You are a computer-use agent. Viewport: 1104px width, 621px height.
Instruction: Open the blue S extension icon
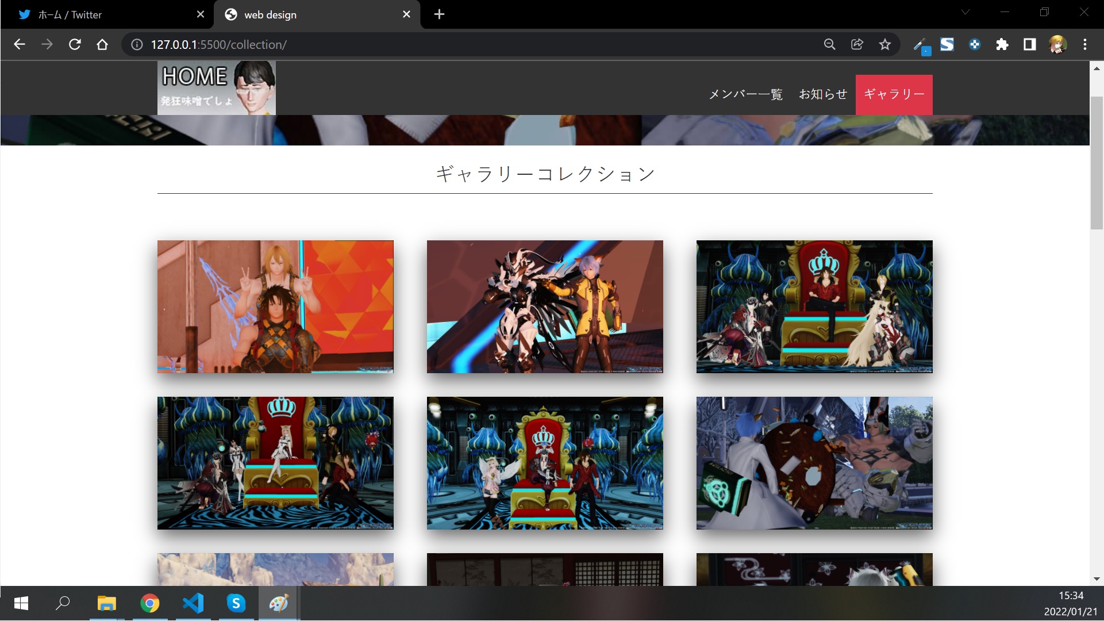coord(947,44)
